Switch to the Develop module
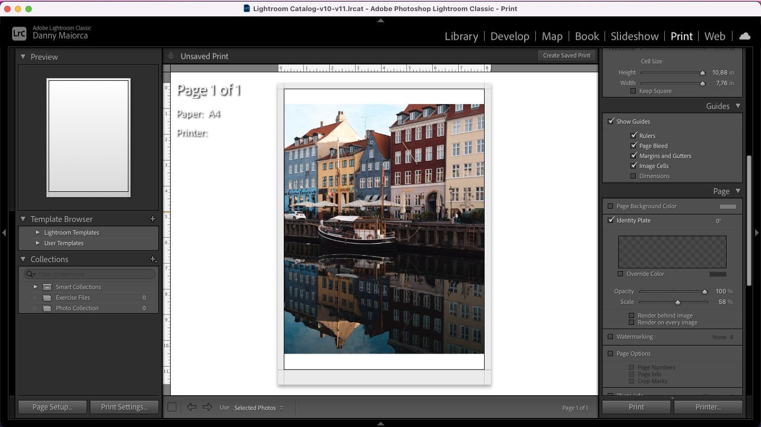The height and width of the screenshot is (427, 761). [x=509, y=36]
